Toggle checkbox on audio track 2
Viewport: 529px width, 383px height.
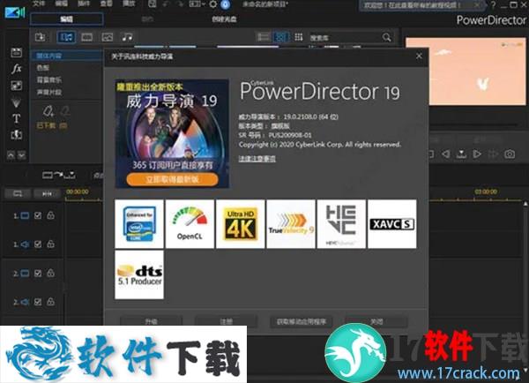pyautogui.click(x=38, y=302)
